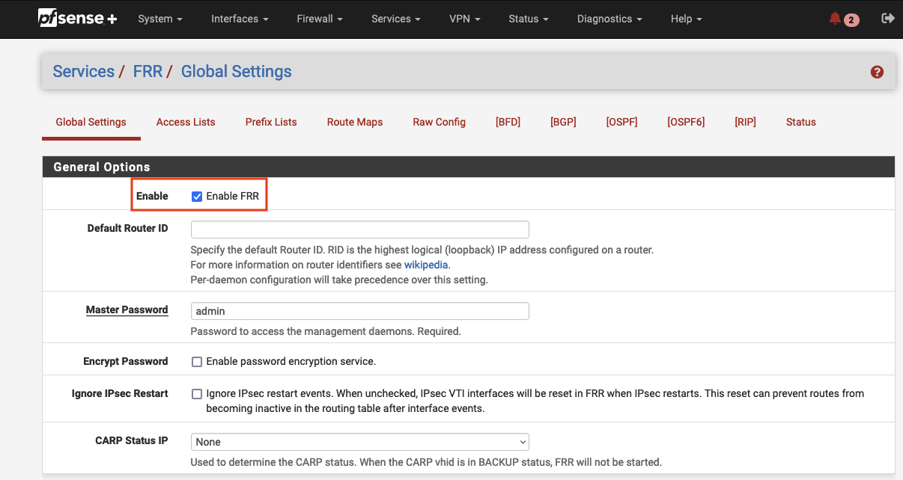Enable the Encrypt Password service
Image resolution: width=903 pixels, height=480 pixels.
click(x=197, y=362)
